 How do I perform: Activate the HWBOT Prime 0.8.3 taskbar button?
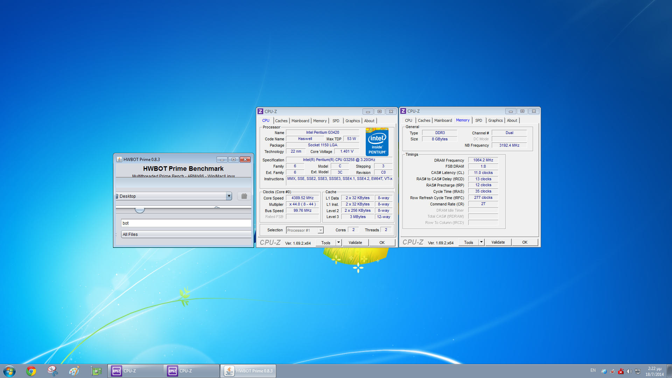[x=248, y=371]
